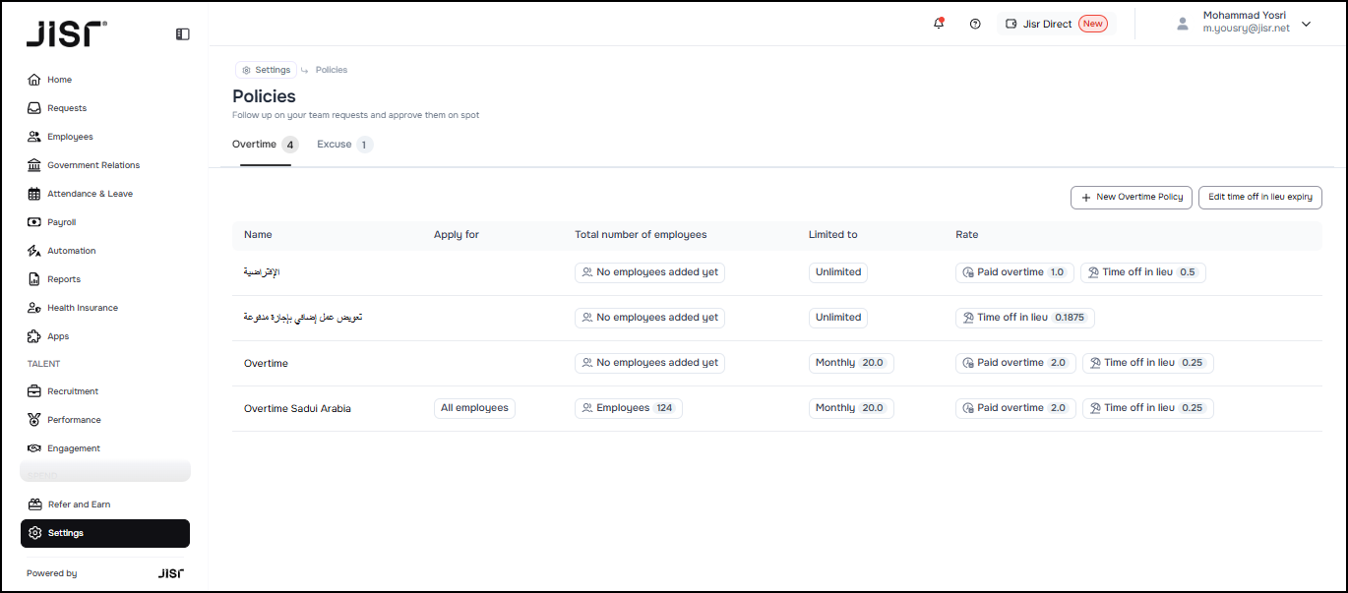Open Requests inbox in sidebar
1348x593 pixels.
[66, 108]
